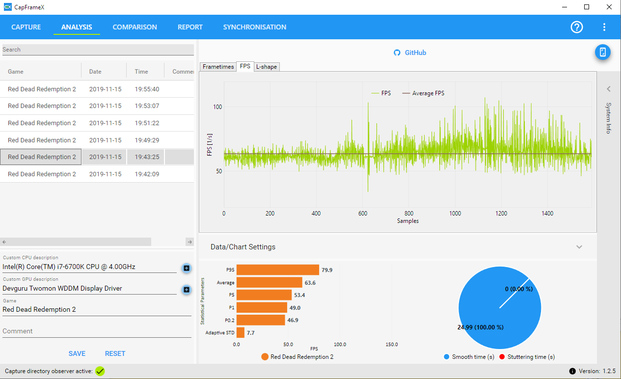
Task: Open the SYNCHRONISATION tab
Action: pyautogui.click(x=255, y=27)
